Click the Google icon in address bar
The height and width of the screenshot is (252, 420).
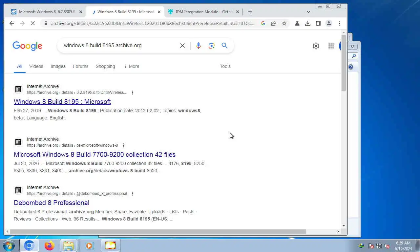point(263,23)
